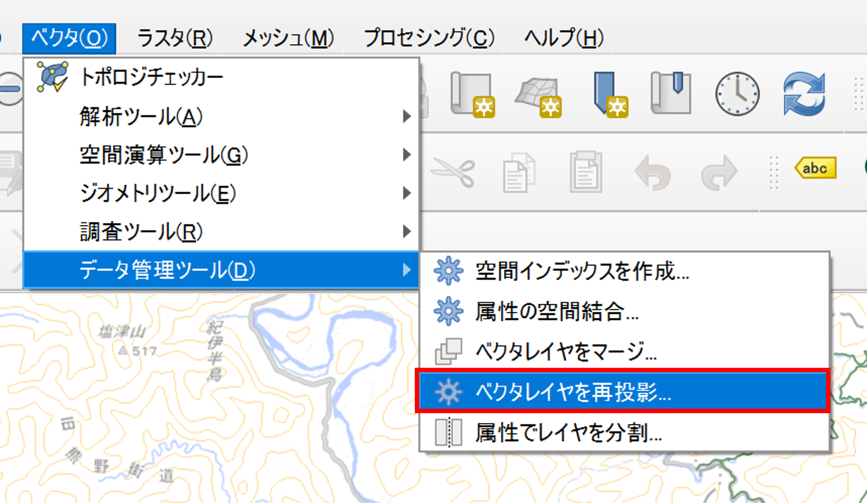Open the show bookmarks icon
Image resolution: width=867 pixels, height=503 pixels.
(x=671, y=93)
